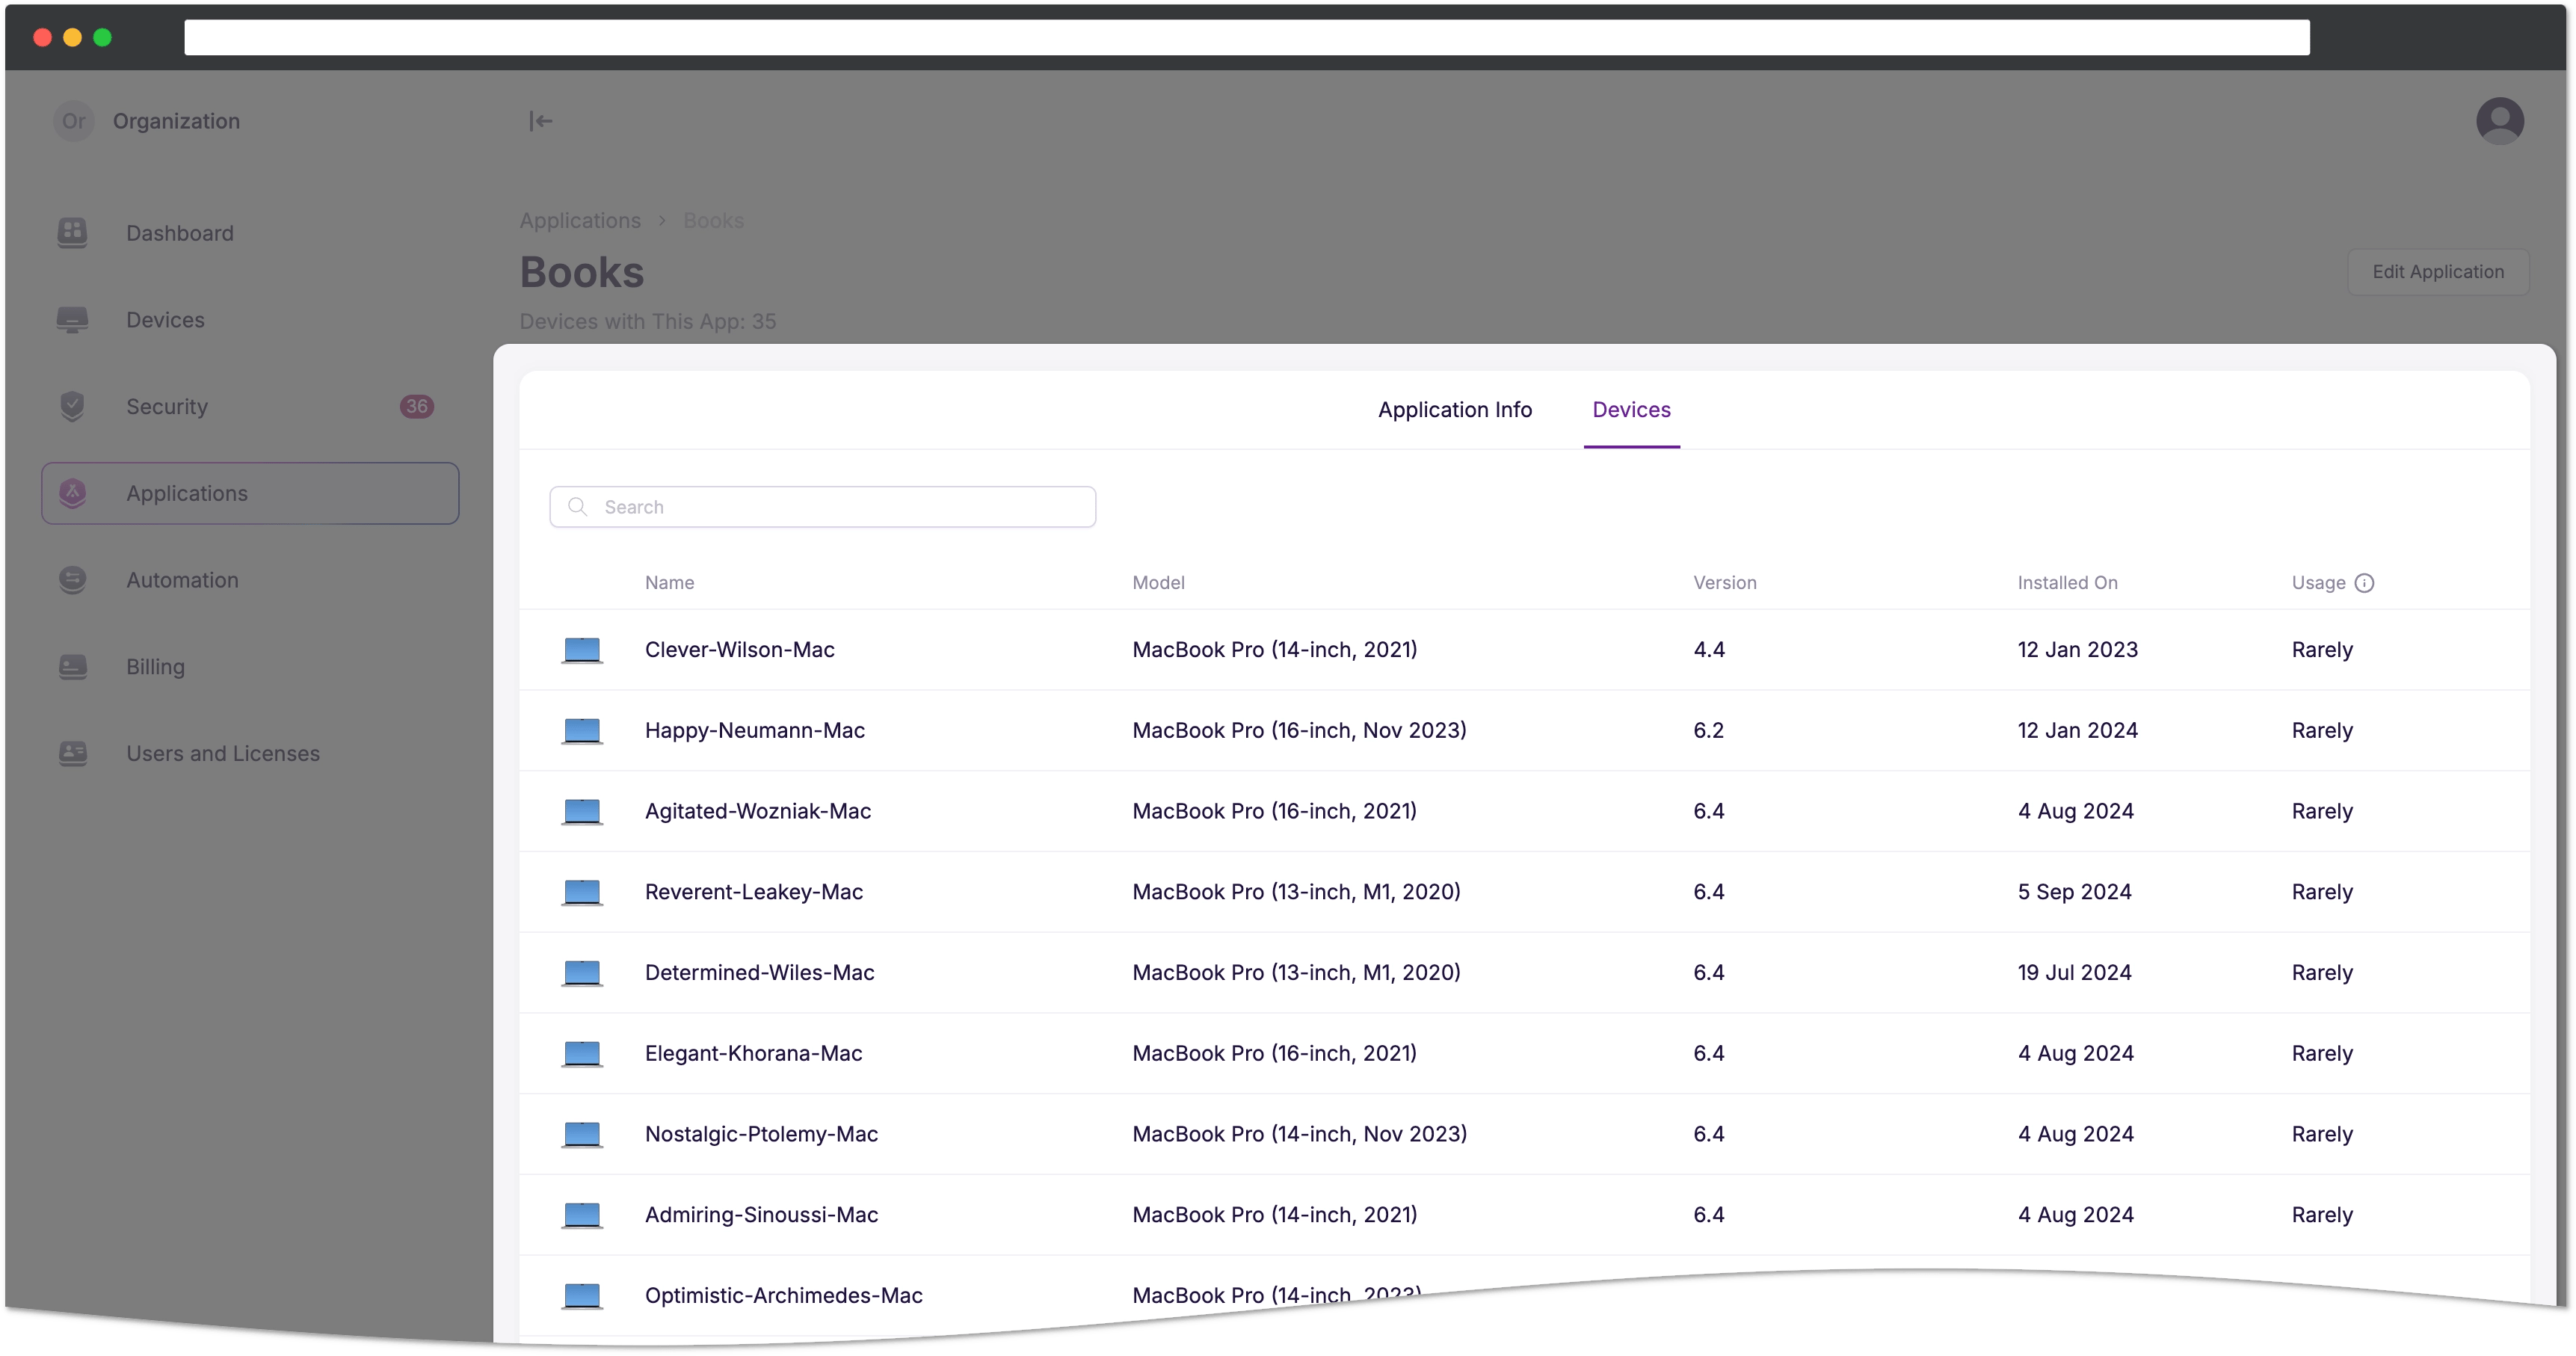This screenshot has height=1356, width=2576.
Task: Click the Security shield icon
Action: pos(72,406)
